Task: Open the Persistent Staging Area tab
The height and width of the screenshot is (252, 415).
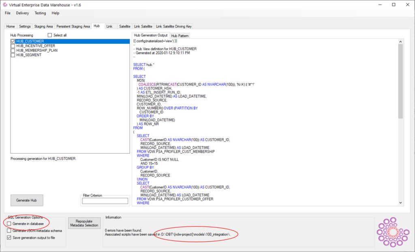Action: click(73, 26)
